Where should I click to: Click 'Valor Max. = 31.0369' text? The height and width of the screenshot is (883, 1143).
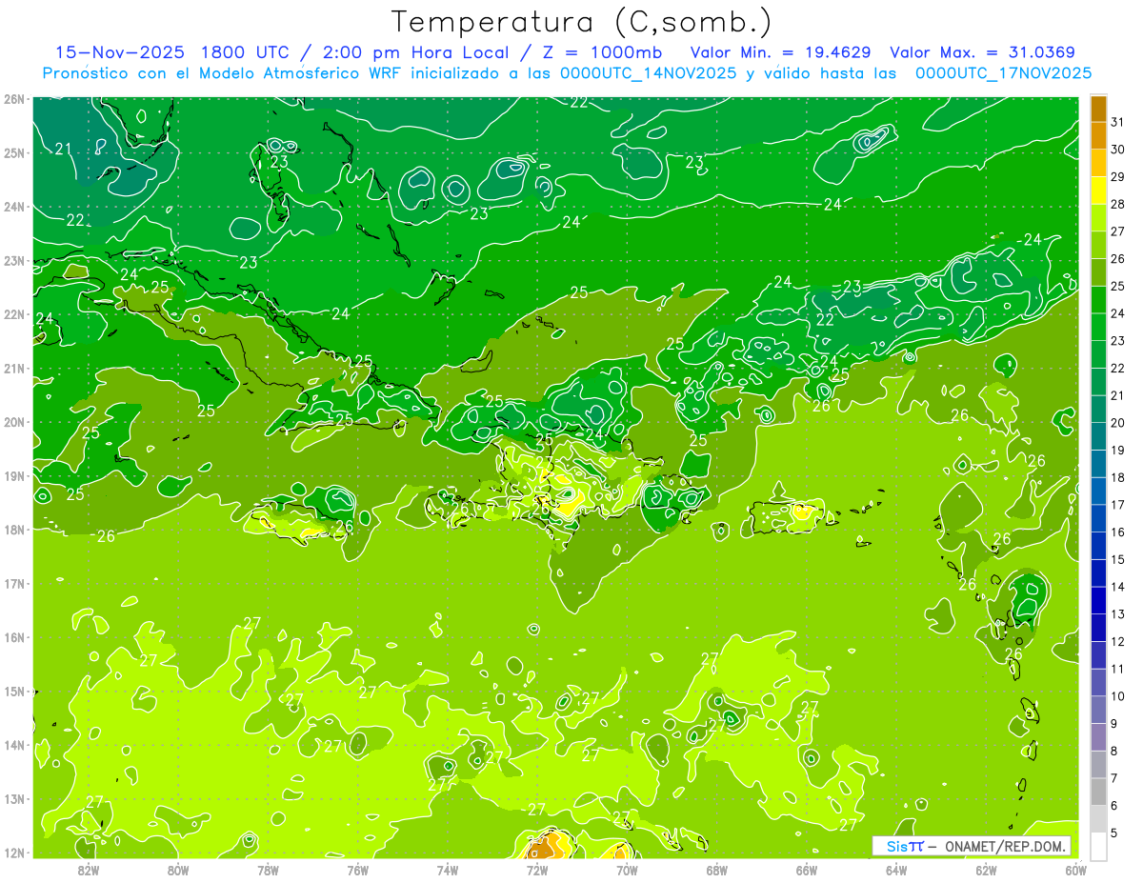point(982,52)
